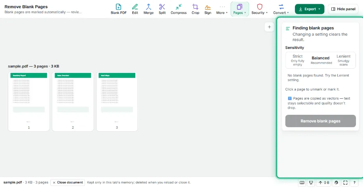Screen dimensions: 363x188
Task: Select page 2 thumbnail
Action: pyautogui.click(x=73, y=101)
